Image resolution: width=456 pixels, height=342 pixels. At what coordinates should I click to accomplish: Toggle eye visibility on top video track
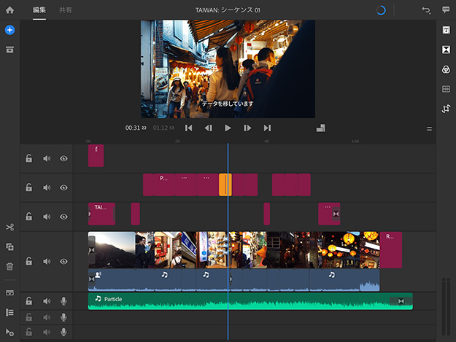(x=63, y=158)
